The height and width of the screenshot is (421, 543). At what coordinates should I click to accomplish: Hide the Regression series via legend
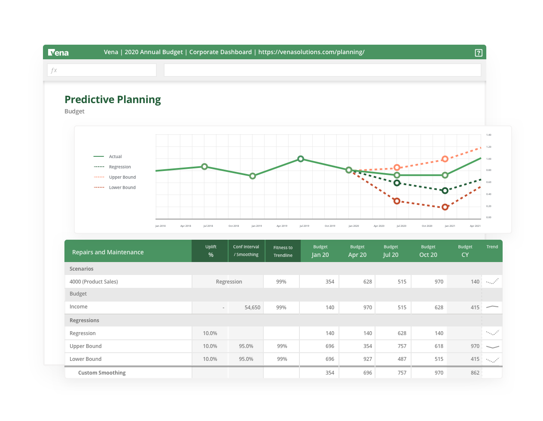(x=119, y=167)
